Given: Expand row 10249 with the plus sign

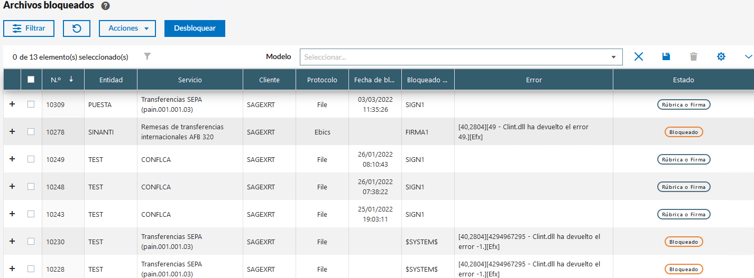Looking at the screenshot, I should (12, 159).
